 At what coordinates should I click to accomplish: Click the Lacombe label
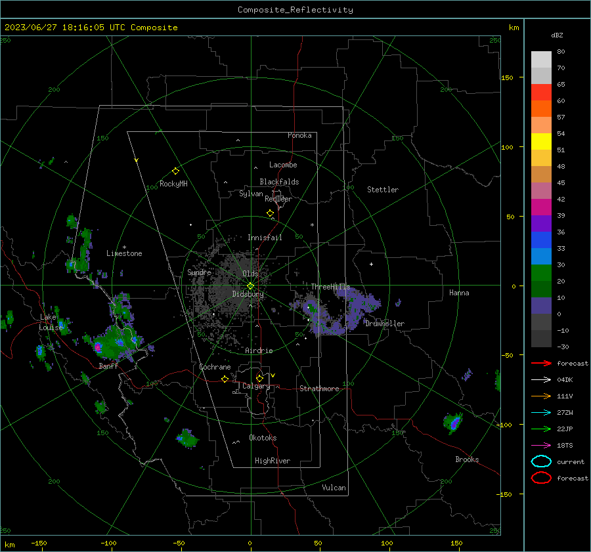click(x=283, y=165)
